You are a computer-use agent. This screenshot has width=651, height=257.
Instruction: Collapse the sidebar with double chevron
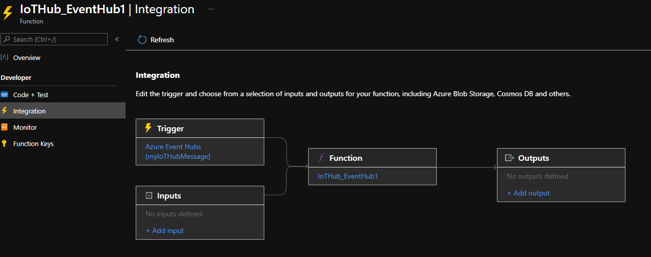click(117, 39)
